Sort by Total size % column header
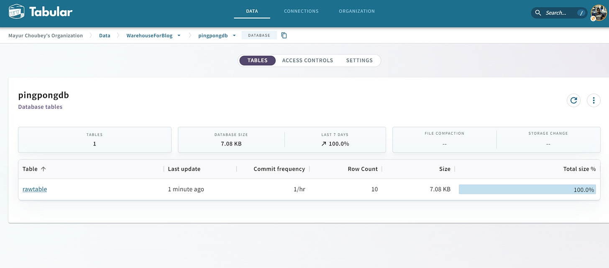 pos(579,169)
